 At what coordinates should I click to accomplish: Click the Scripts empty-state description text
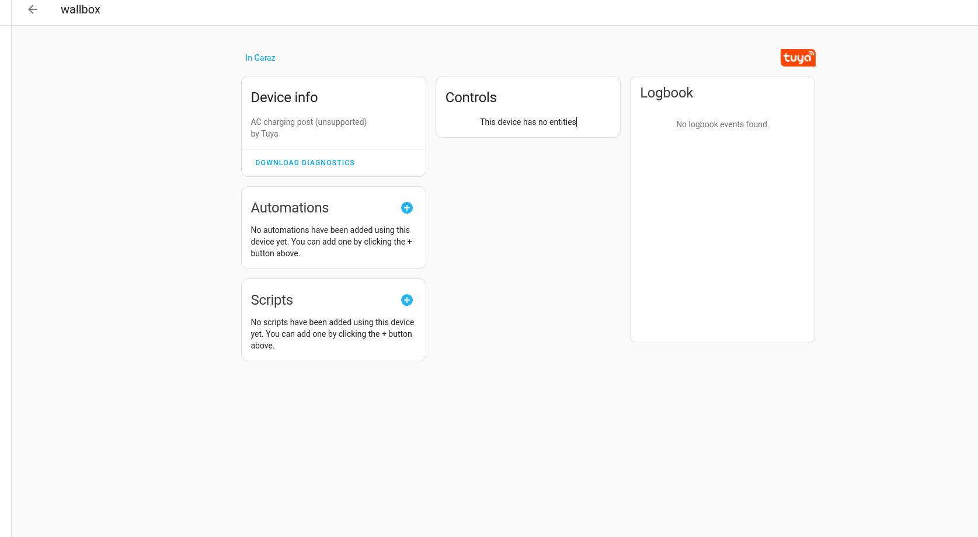[x=332, y=333]
